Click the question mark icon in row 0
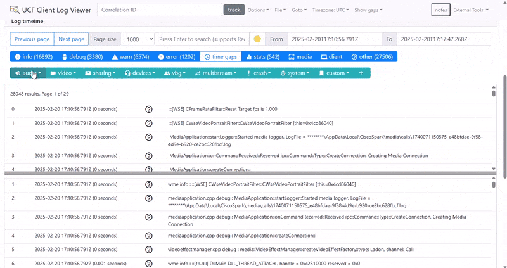This screenshot has width=507, height=268. [x=149, y=109]
